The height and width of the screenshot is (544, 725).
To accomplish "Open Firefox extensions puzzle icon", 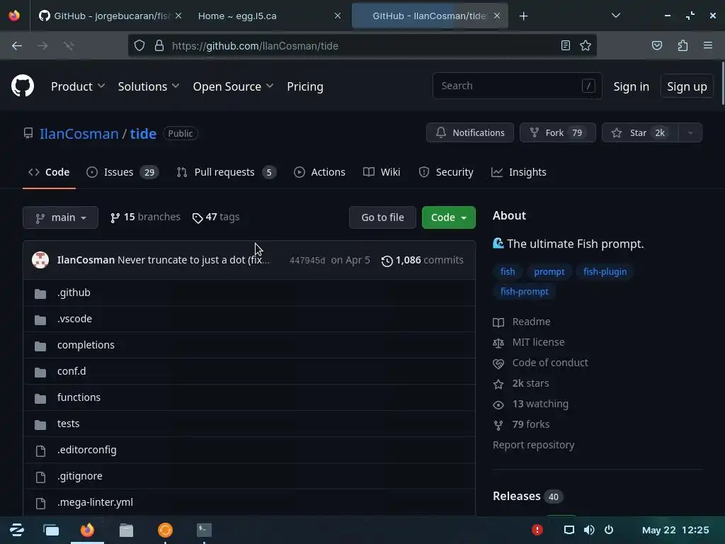I will (683, 46).
